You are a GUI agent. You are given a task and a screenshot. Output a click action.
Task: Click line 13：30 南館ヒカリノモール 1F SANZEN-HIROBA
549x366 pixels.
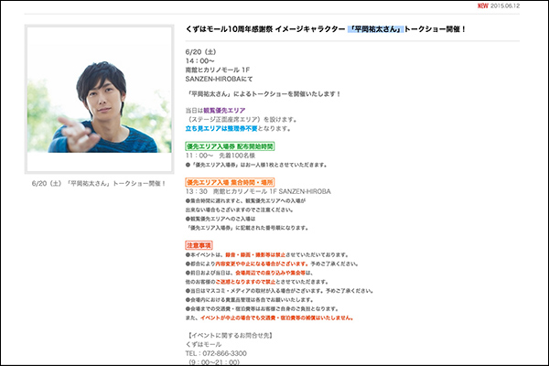(x=258, y=191)
